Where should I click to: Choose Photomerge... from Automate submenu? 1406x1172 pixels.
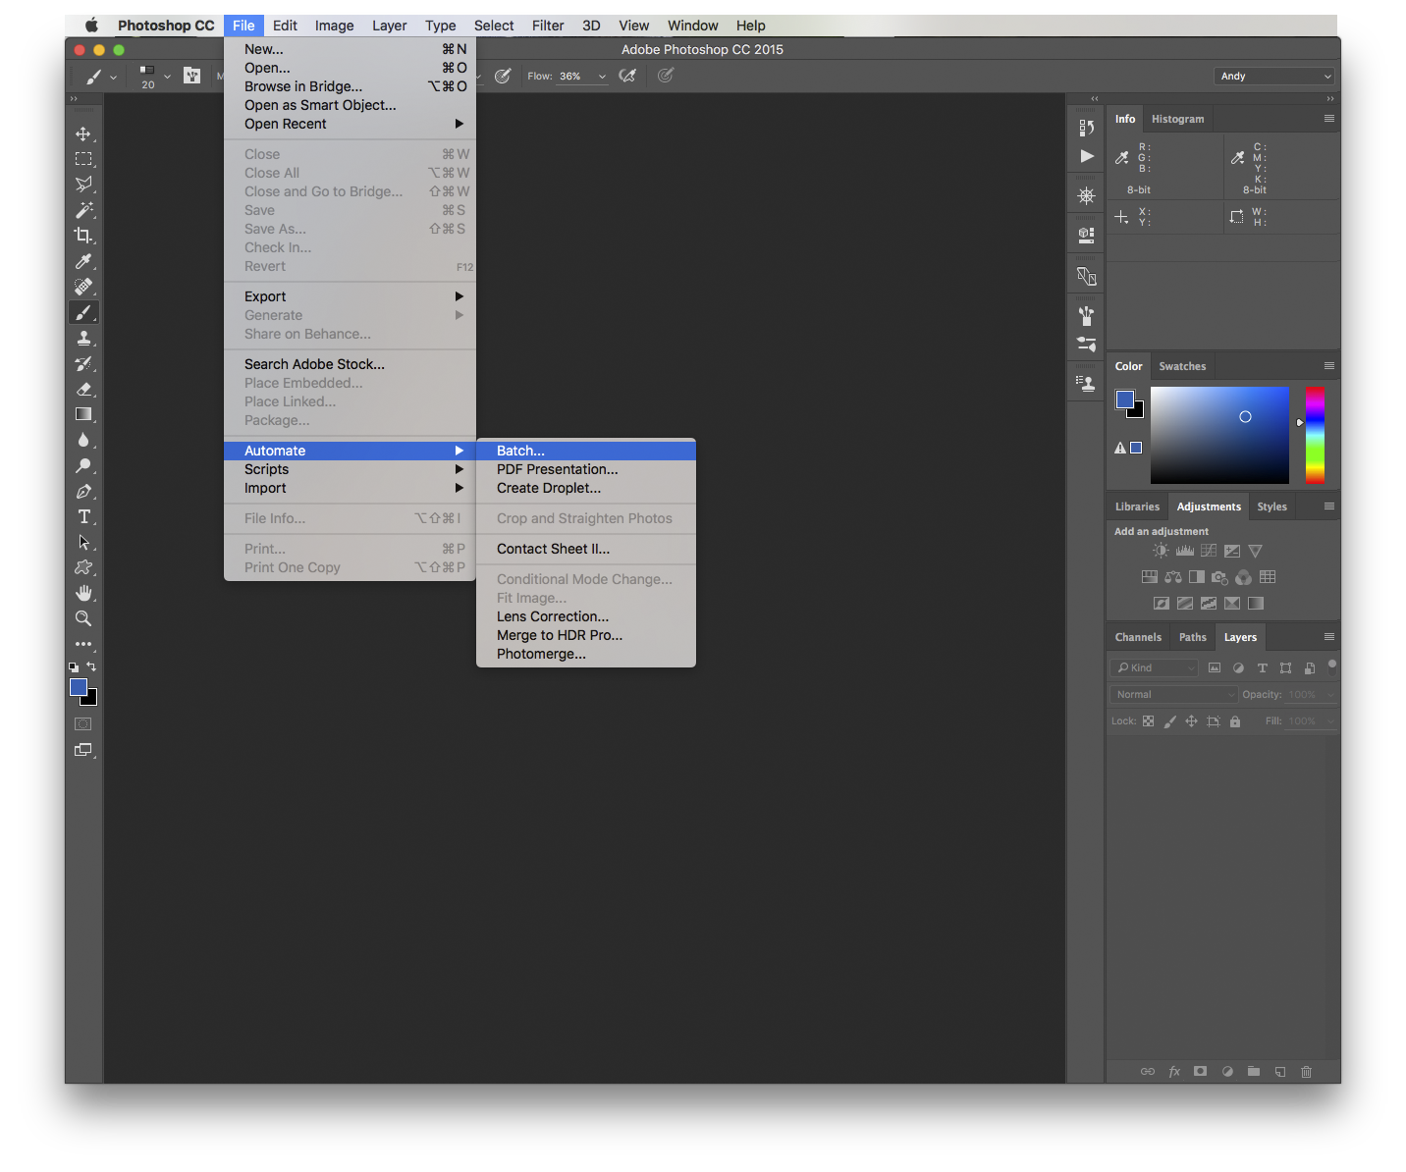click(x=586, y=654)
